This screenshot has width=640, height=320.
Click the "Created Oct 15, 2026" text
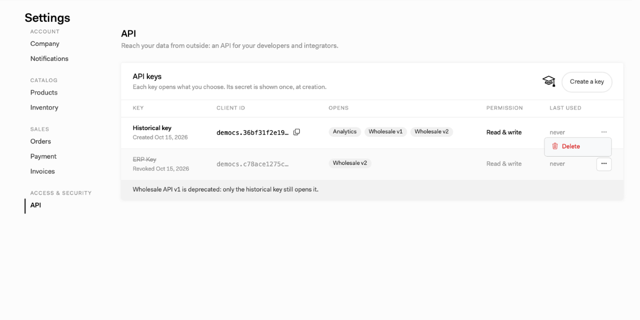point(160,138)
